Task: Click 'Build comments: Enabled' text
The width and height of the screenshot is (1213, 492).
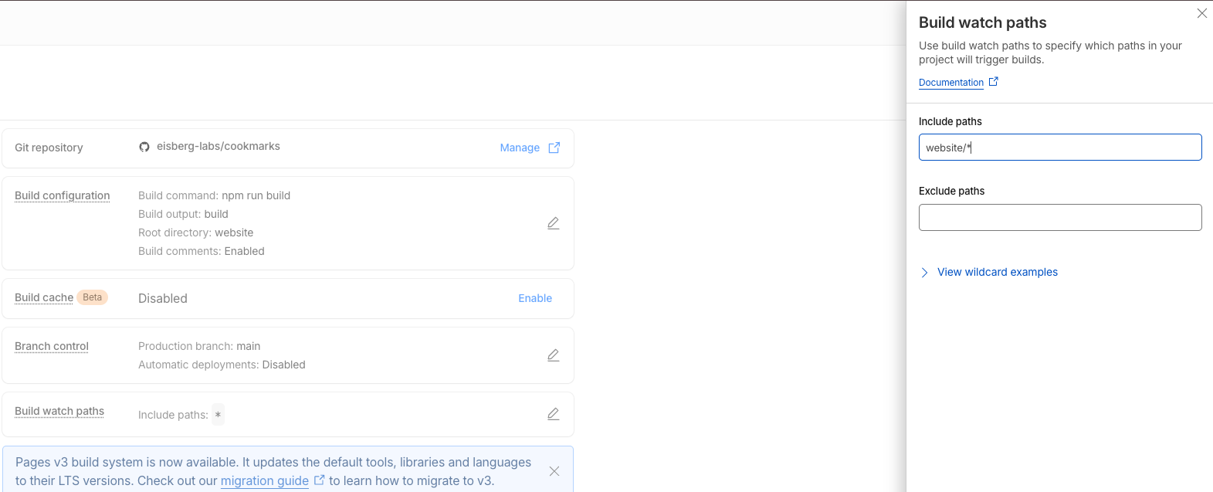Action: pos(202,251)
